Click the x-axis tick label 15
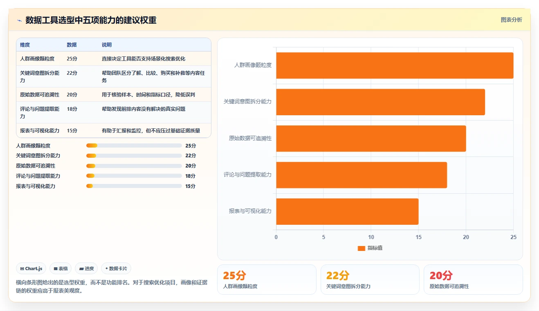 418,237
